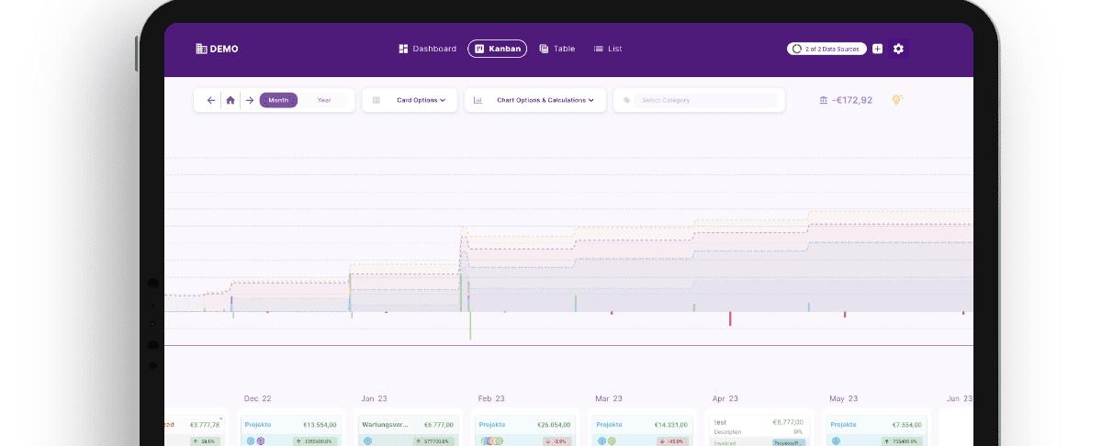Click the plus icon to add data source
This screenshot has width=1102, height=446.
[877, 49]
